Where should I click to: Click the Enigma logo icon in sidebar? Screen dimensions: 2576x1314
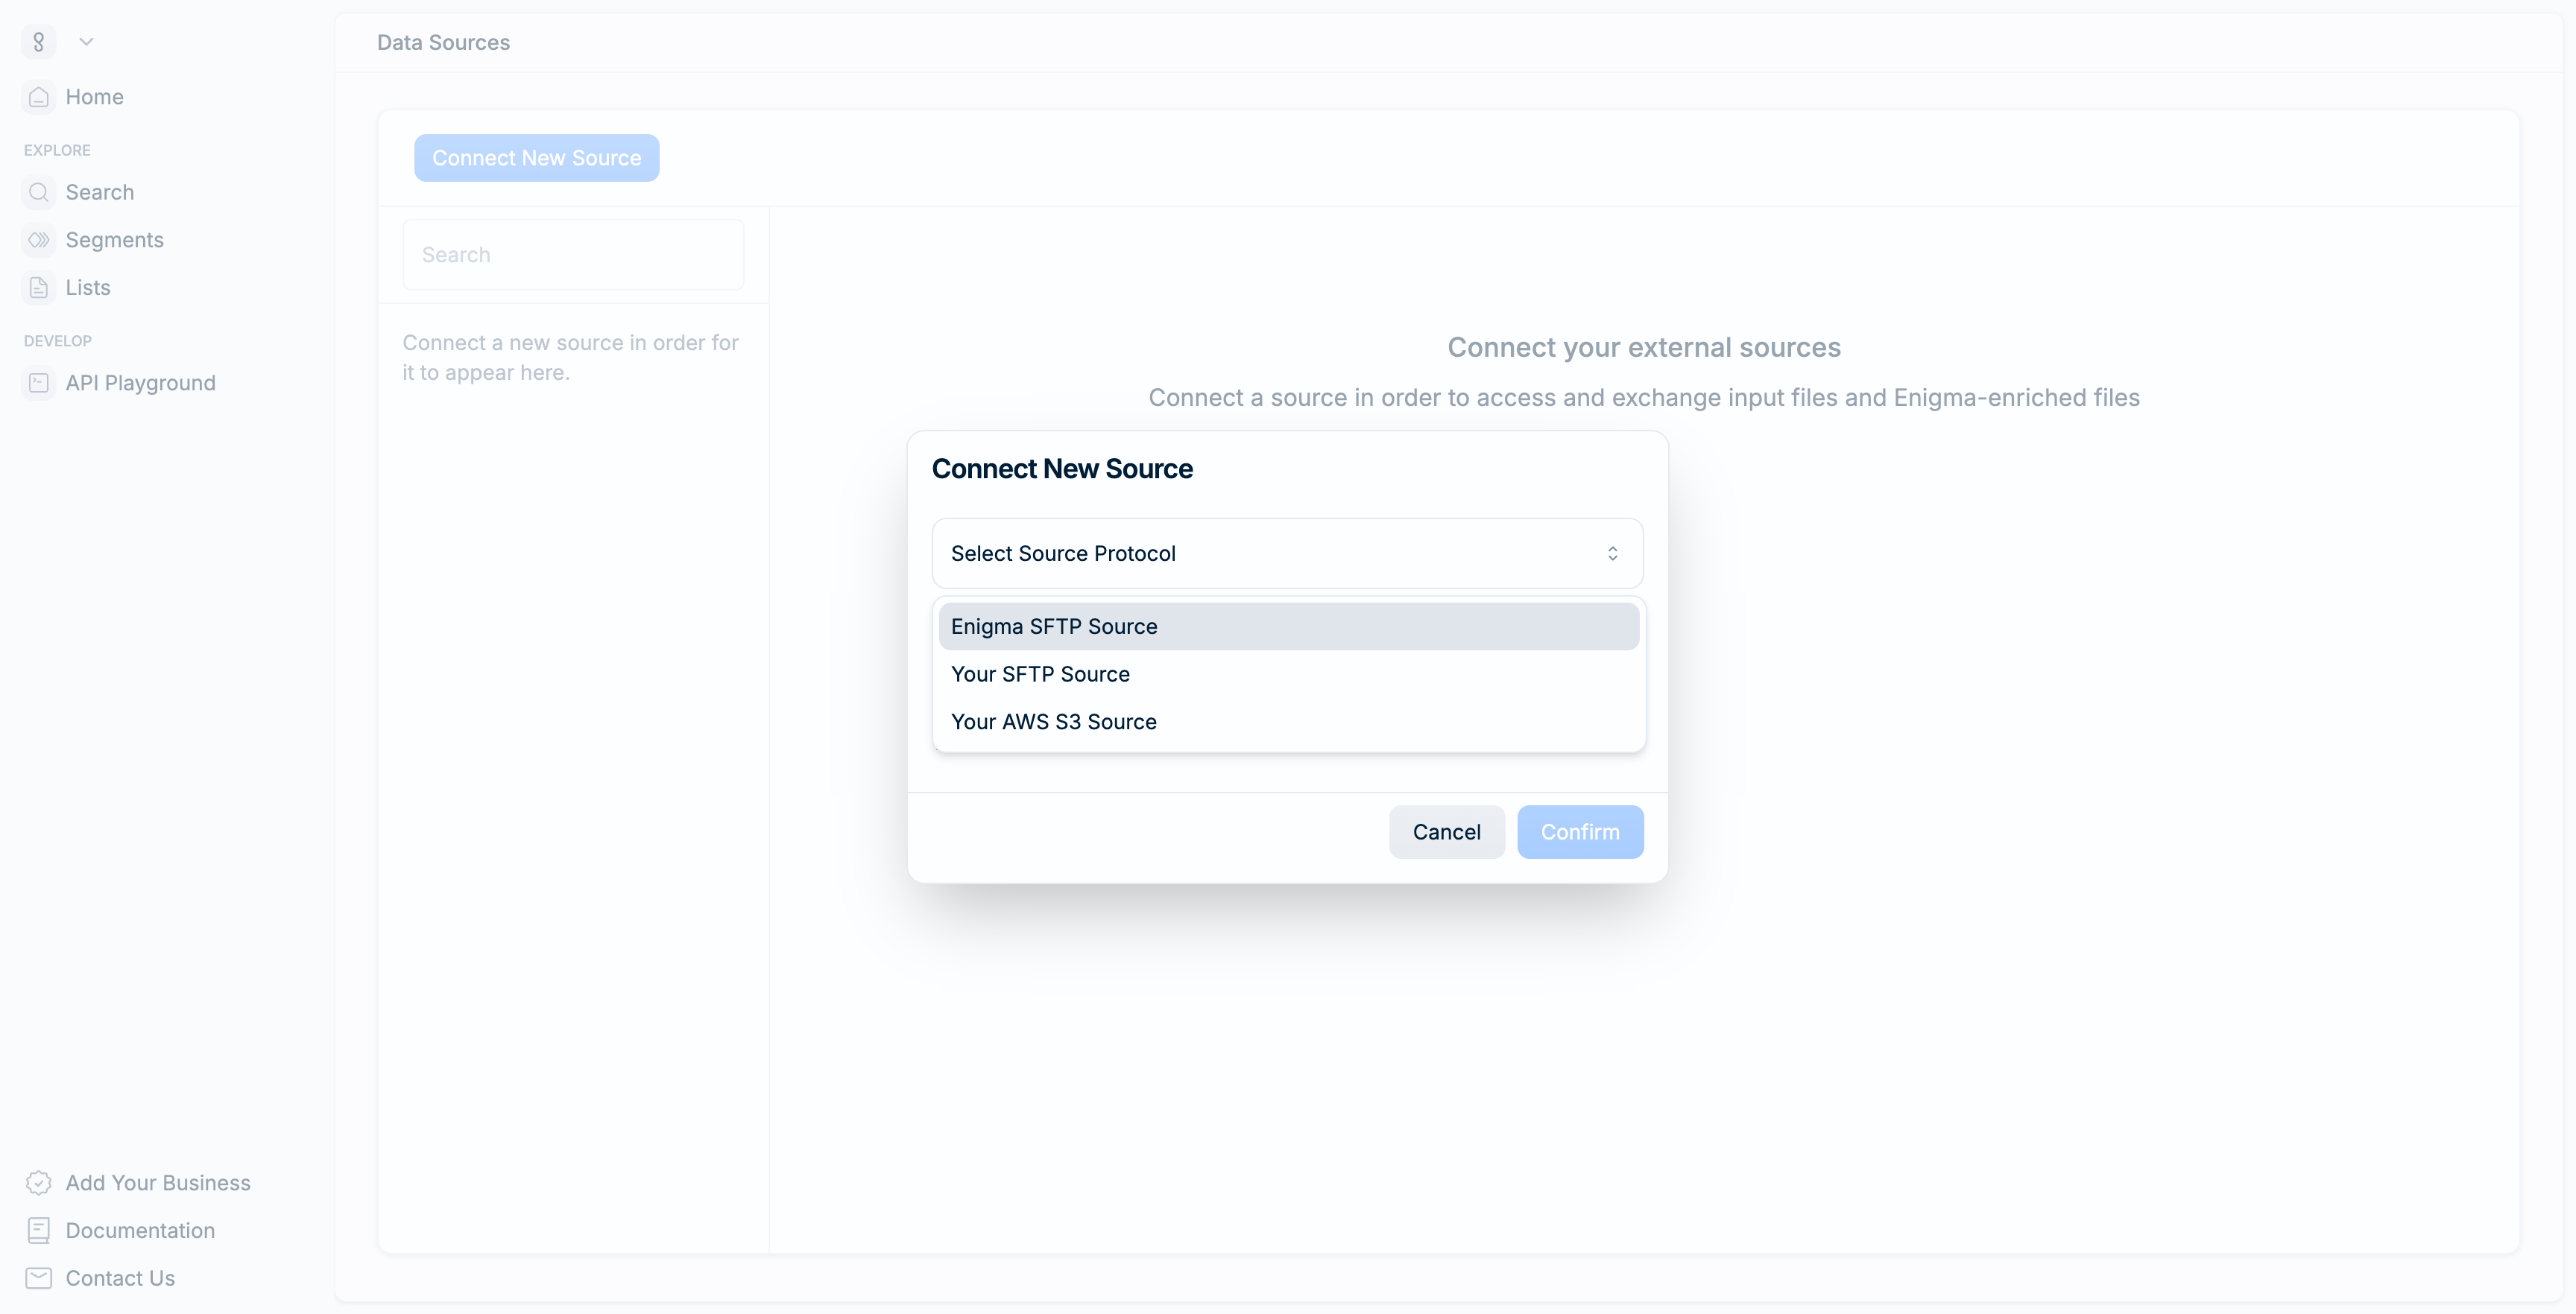pyautogui.click(x=38, y=42)
